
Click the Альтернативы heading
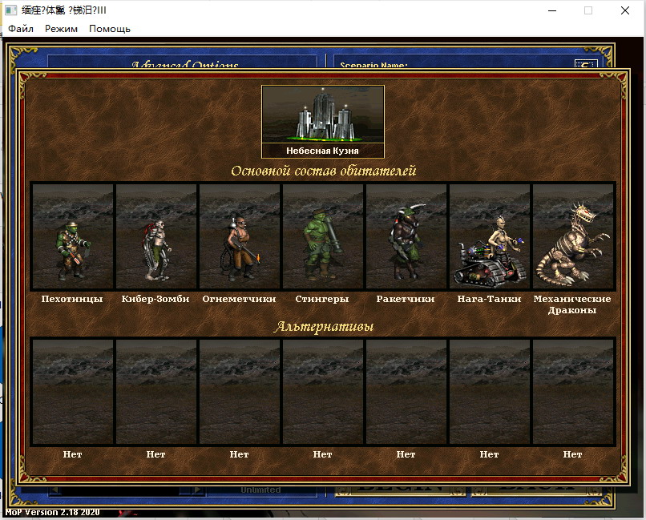(x=324, y=326)
